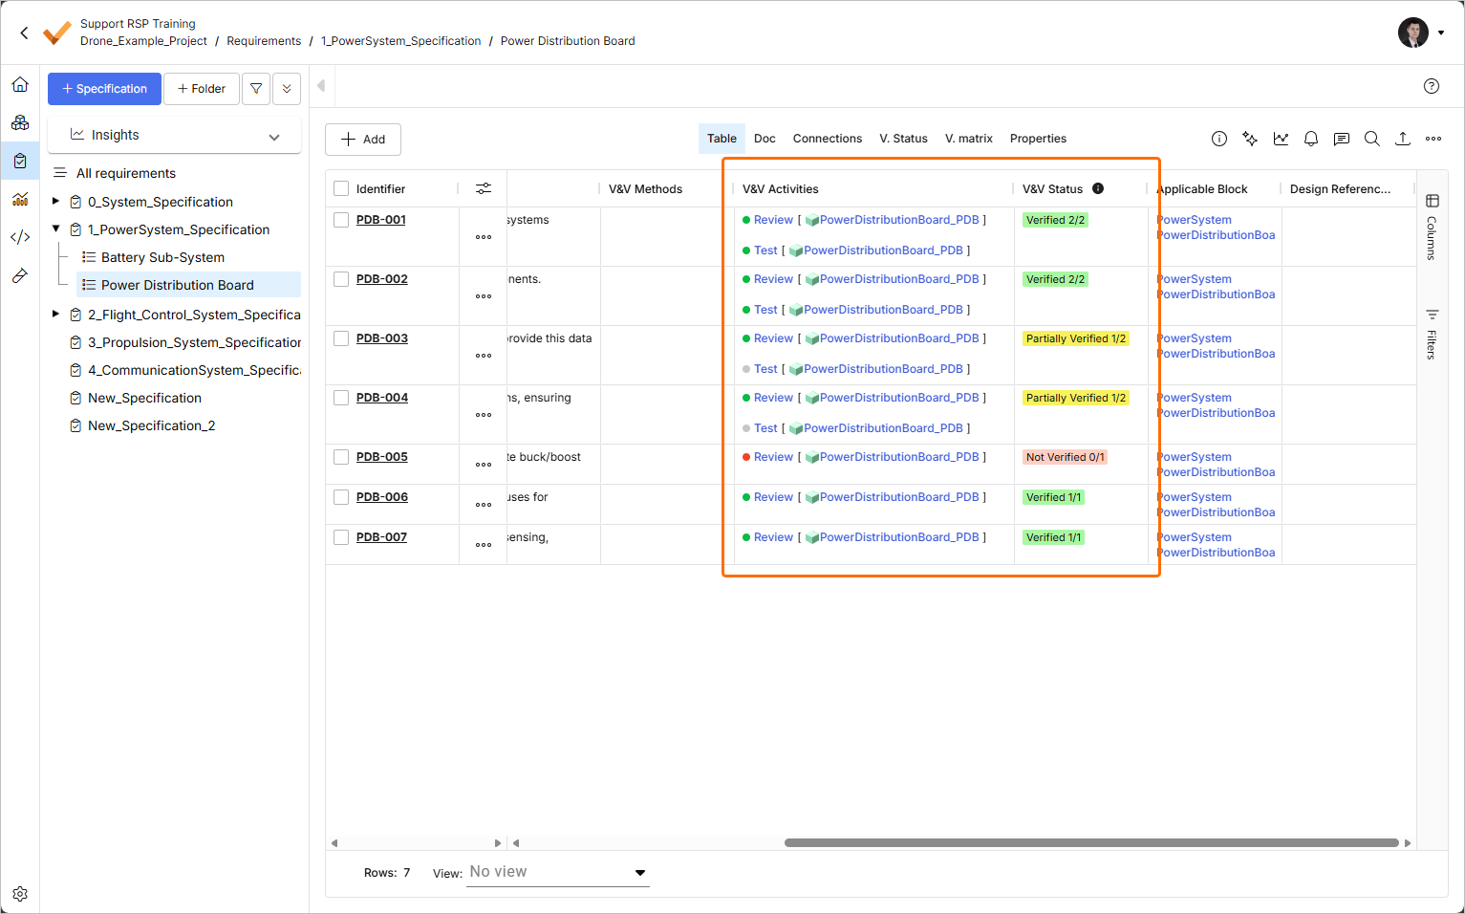Check the box for row PDB-001
The height and width of the screenshot is (914, 1465).
pos(341,220)
